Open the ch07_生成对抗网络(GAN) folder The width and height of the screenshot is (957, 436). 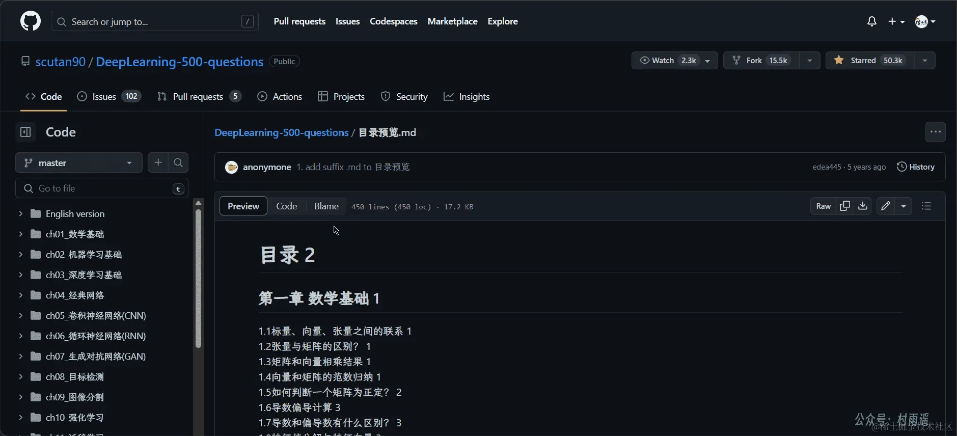(x=96, y=356)
